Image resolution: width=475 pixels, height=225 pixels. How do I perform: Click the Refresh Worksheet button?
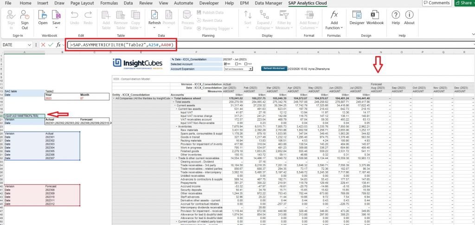coord(274,69)
